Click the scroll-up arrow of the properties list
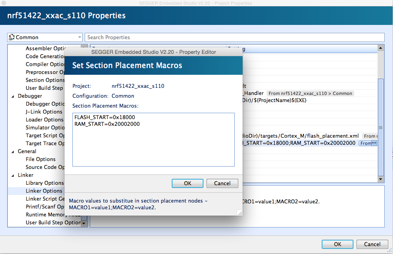Image resolution: width=393 pixels, height=254 pixels. tap(380, 48)
